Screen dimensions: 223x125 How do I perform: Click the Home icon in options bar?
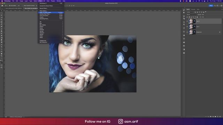[2, 6]
